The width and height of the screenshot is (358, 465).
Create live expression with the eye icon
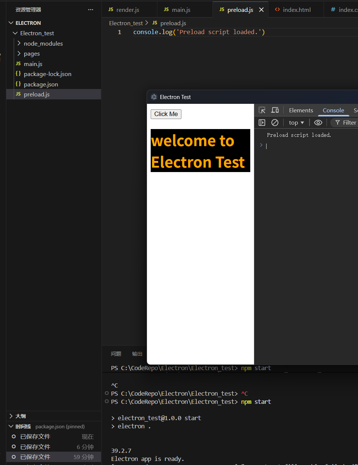coord(318,122)
